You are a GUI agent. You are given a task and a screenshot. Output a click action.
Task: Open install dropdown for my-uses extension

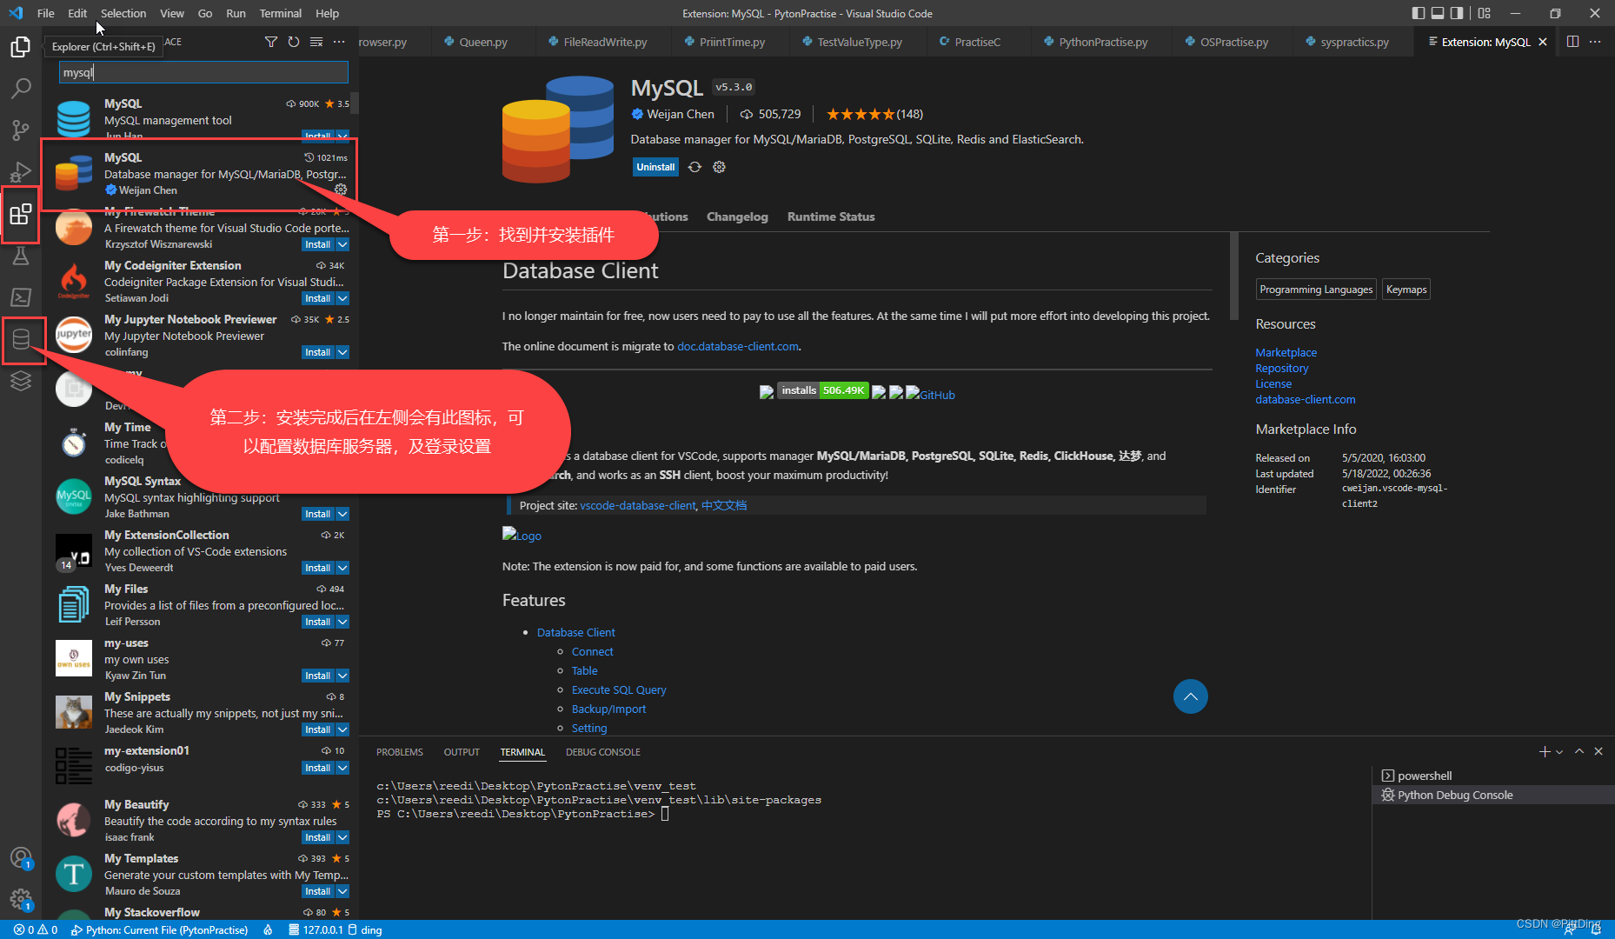tap(342, 676)
